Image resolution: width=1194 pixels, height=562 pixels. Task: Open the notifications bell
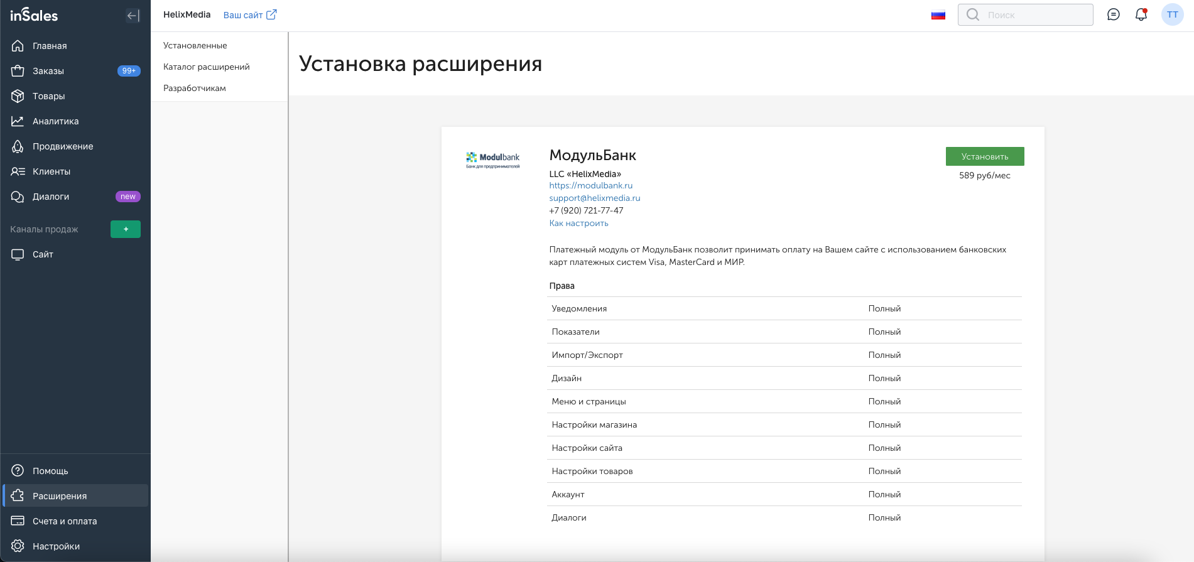[1141, 14]
